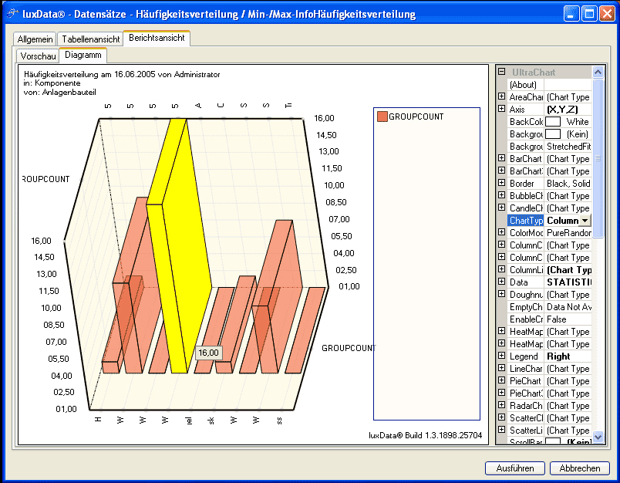This screenshot has height=483, width=620.
Task: Expand the Legend property node
Action: tap(502, 356)
